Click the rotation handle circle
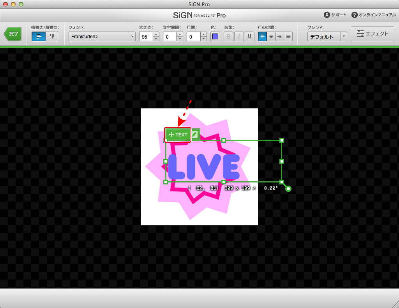This screenshot has height=308, width=399. point(288,189)
